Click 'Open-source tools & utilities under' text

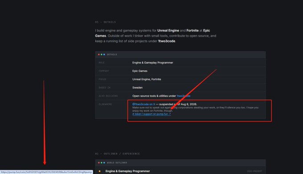click(x=154, y=96)
